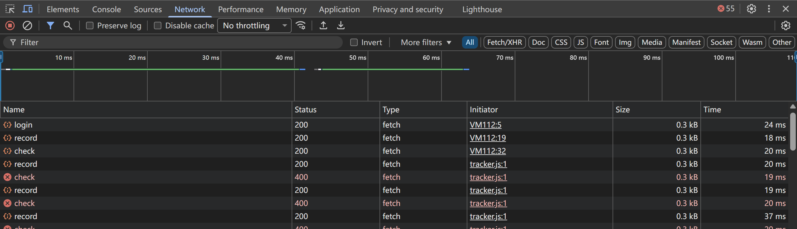Image resolution: width=797 pixels, height=229 pixels.
Task: Clear the network log
Action: pyautogui.click(x=27, y=26)
